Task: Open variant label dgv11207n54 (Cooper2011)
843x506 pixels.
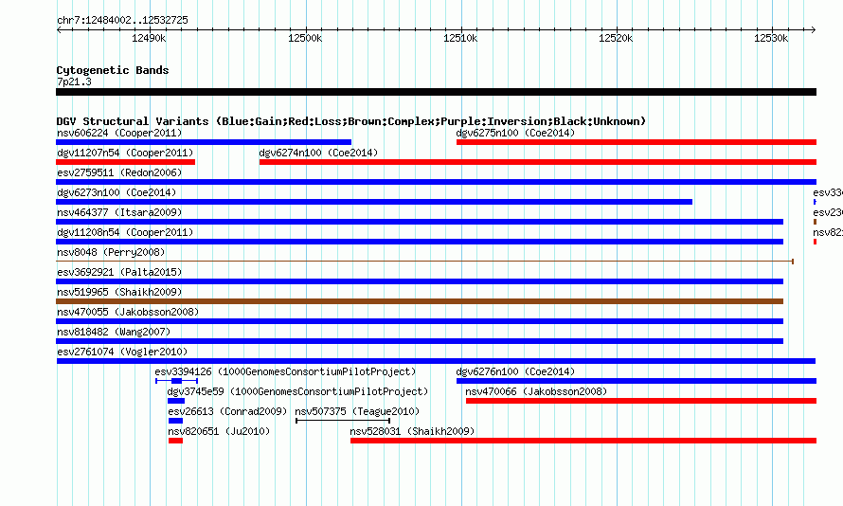Action: [125, 153]
